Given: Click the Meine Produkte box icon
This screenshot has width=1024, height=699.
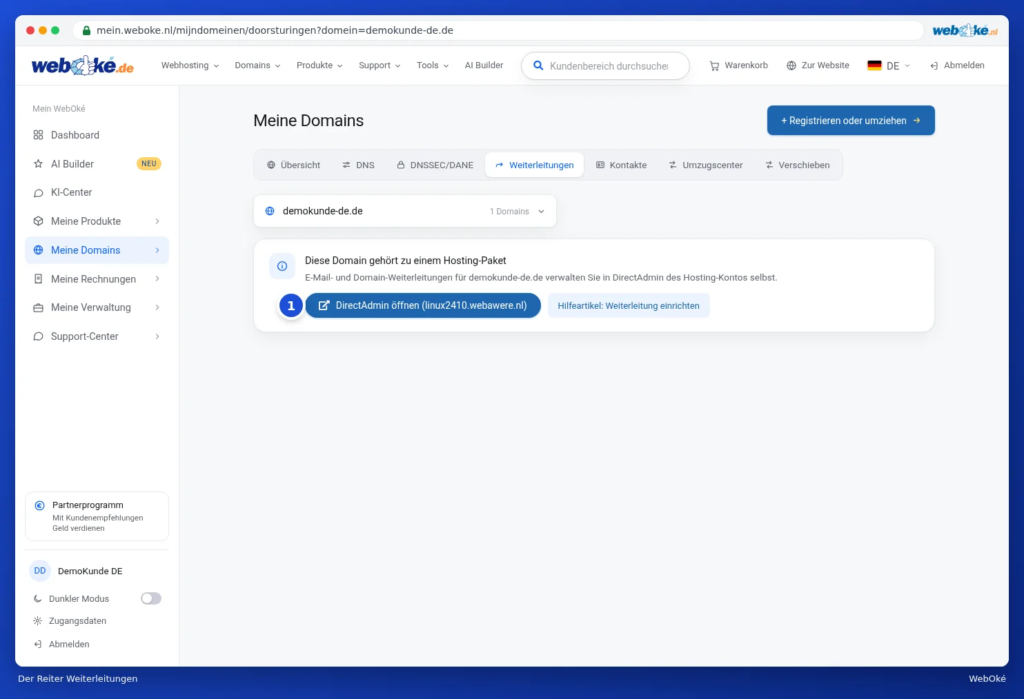Looking at the screenshot, I should [39, 221].
